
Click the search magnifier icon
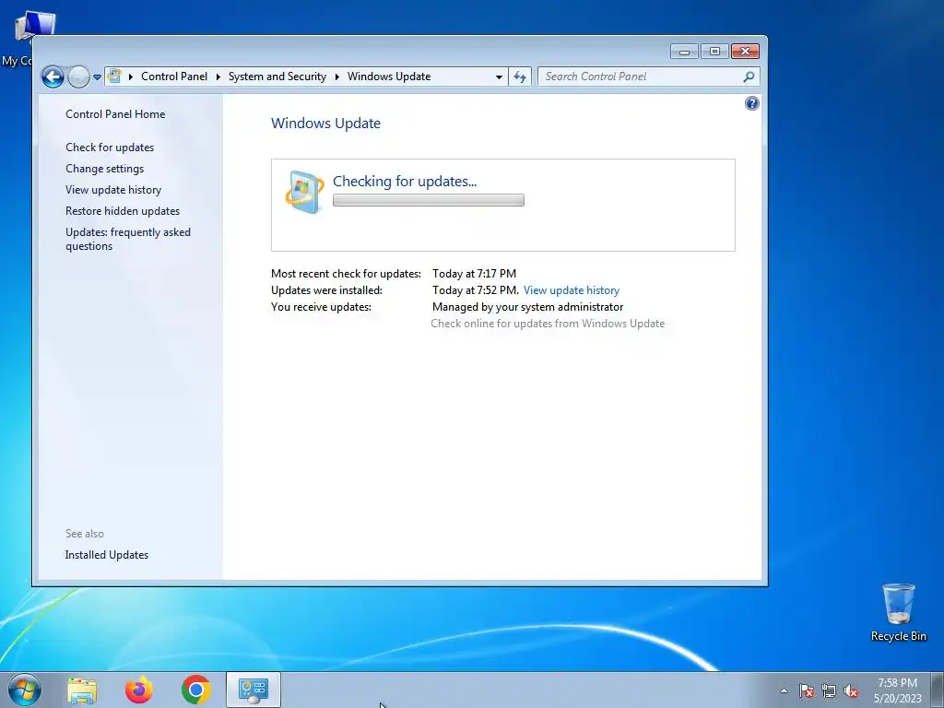click(749, 77)
